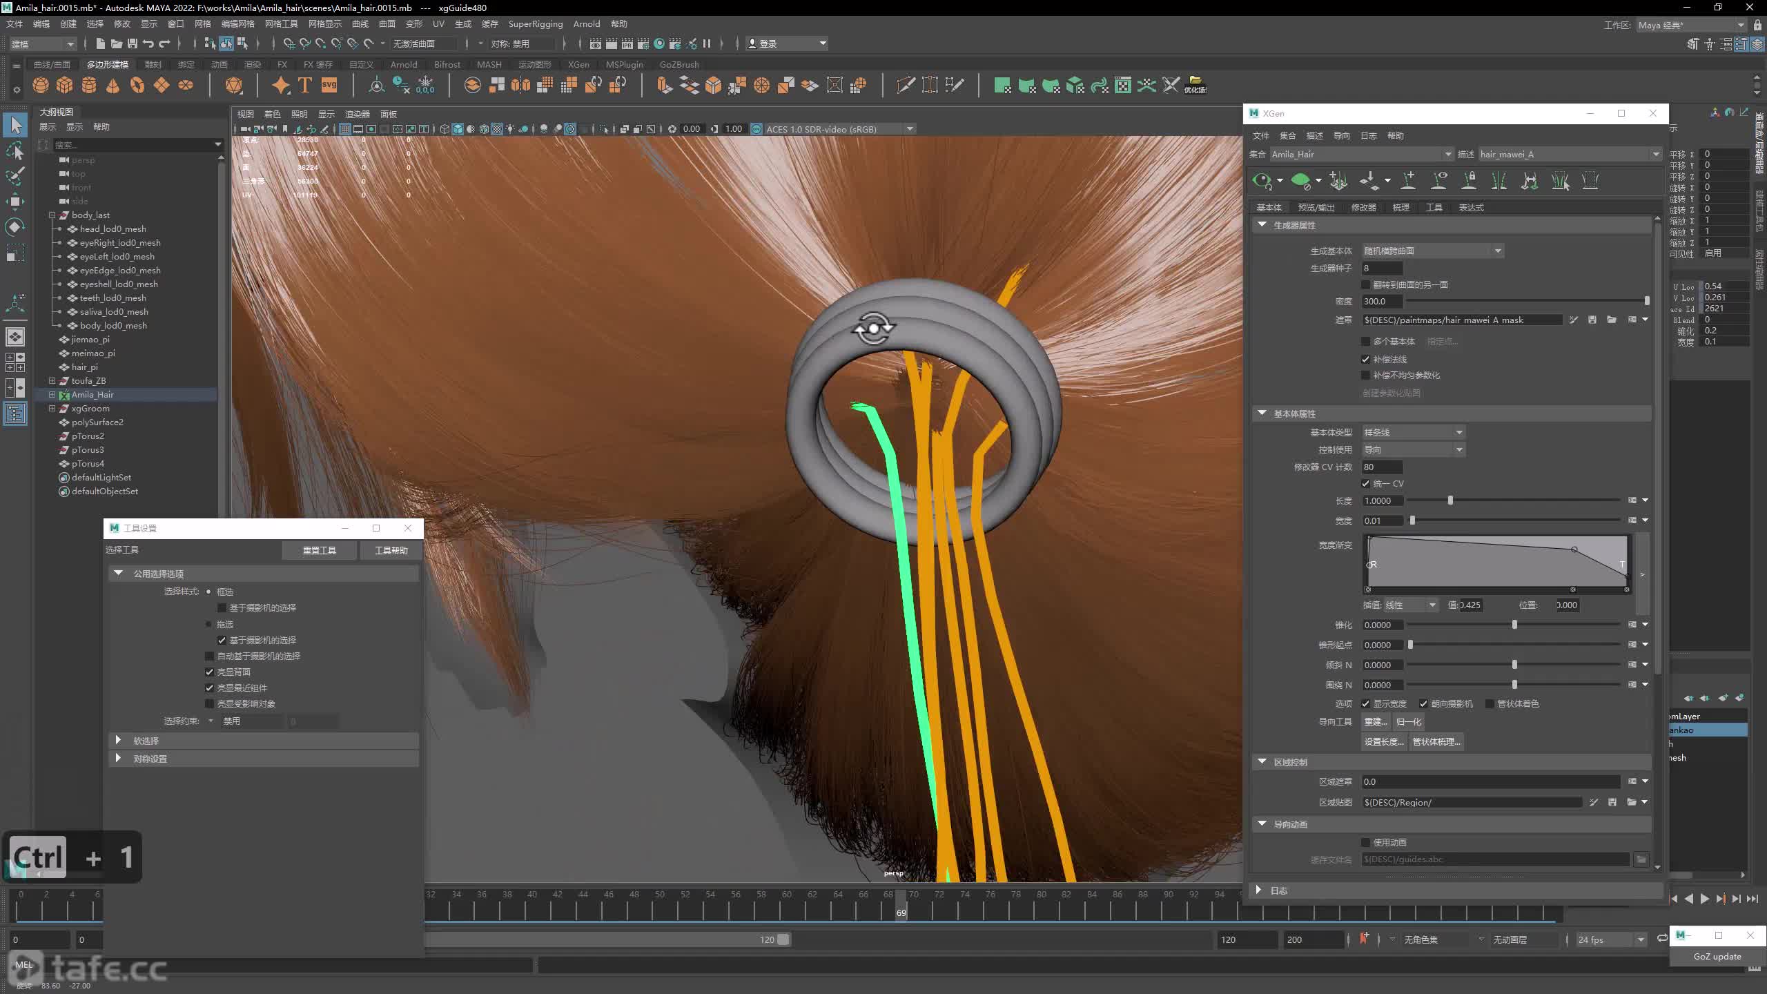This screenshot has height=994, width=1767.
Task: Enable the 补偿不均匀参数化 checkbox
Action: pos(1365,375)
